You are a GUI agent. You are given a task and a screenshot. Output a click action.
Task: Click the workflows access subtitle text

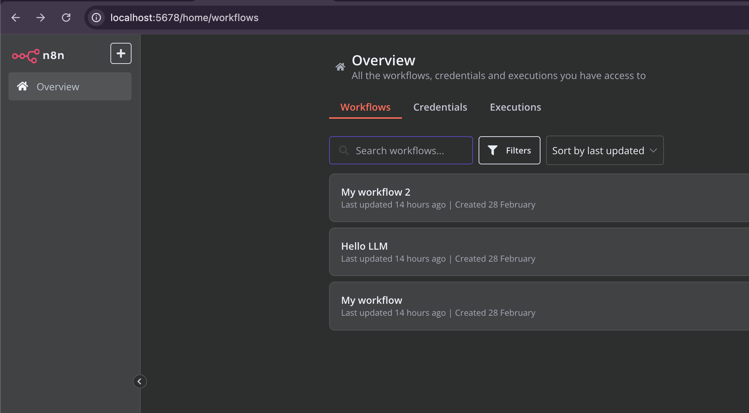click(499, 76)
